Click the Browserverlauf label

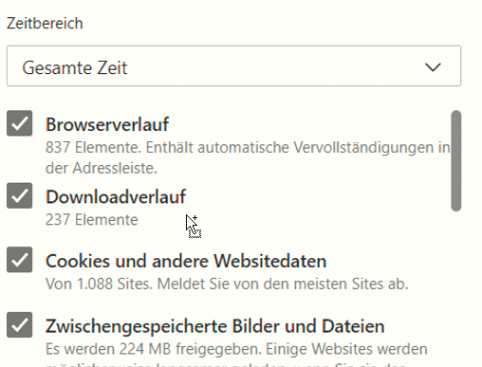[x=107, y=124]
